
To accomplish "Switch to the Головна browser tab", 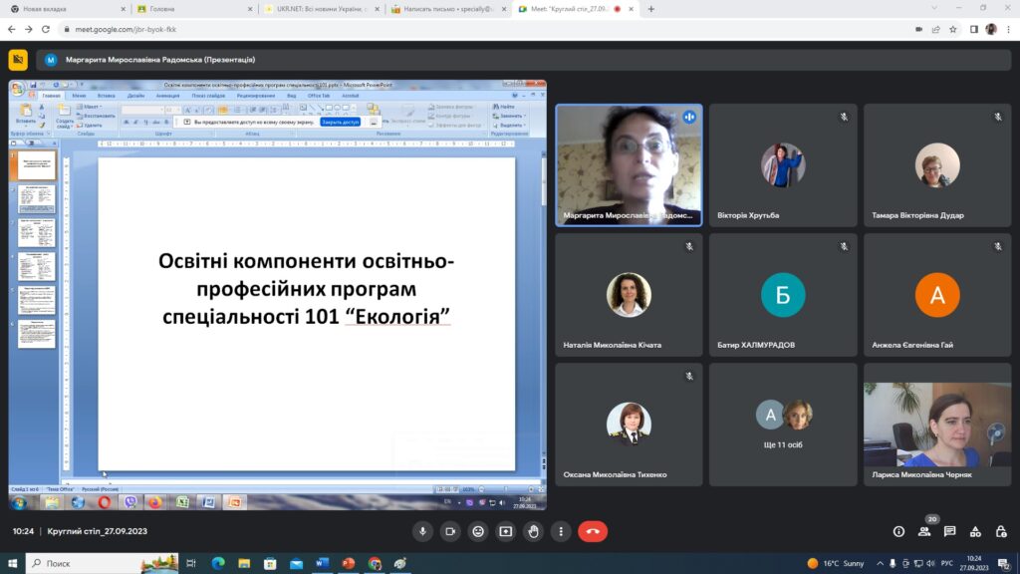I will (189, 9).
